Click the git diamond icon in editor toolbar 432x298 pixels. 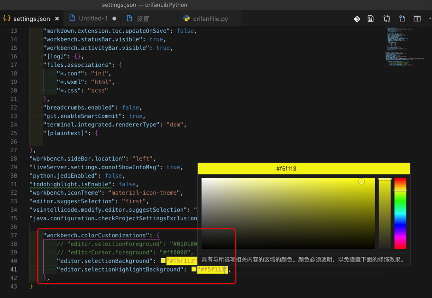pos(357,18)
